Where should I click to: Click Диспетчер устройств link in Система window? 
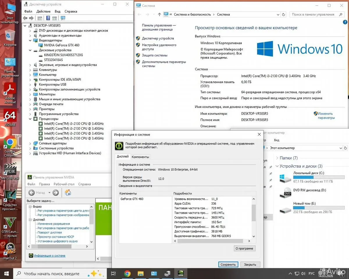click(x=158, y=38)
